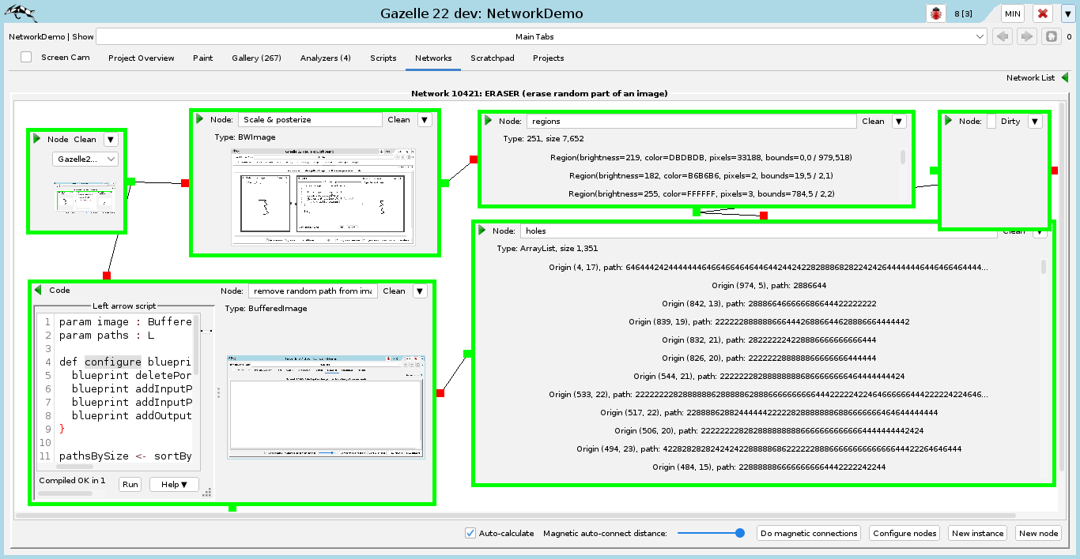1080x559 pixels.
Task: Click green triangle on regions node
Action: pos(488,121)
